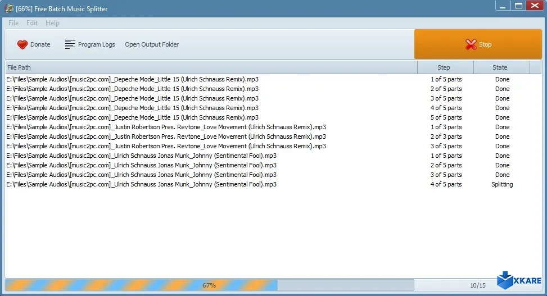Select Justin Robertson row with 3 of 3 parts

point(273,146)
